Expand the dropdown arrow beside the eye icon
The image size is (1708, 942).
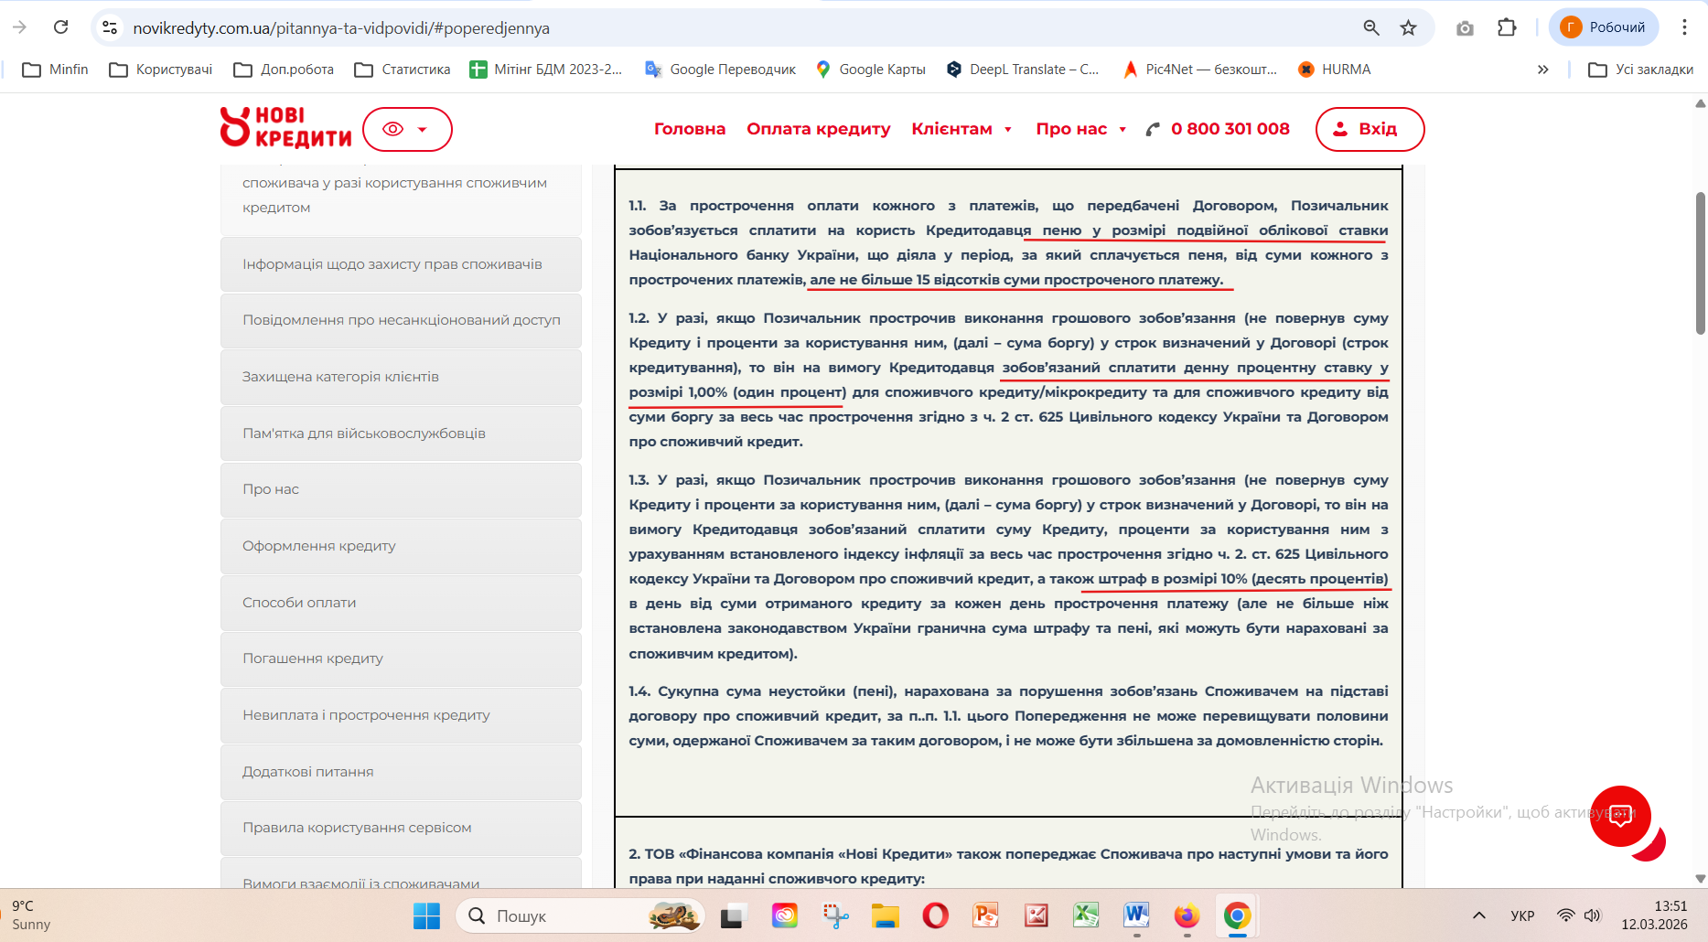pos(423,130)
